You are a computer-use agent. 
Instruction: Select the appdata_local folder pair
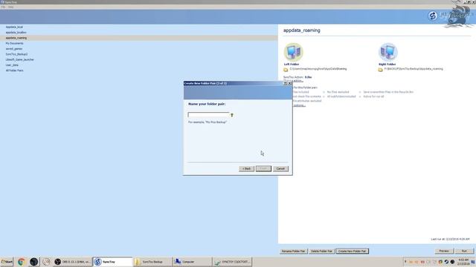click(14, 27)
